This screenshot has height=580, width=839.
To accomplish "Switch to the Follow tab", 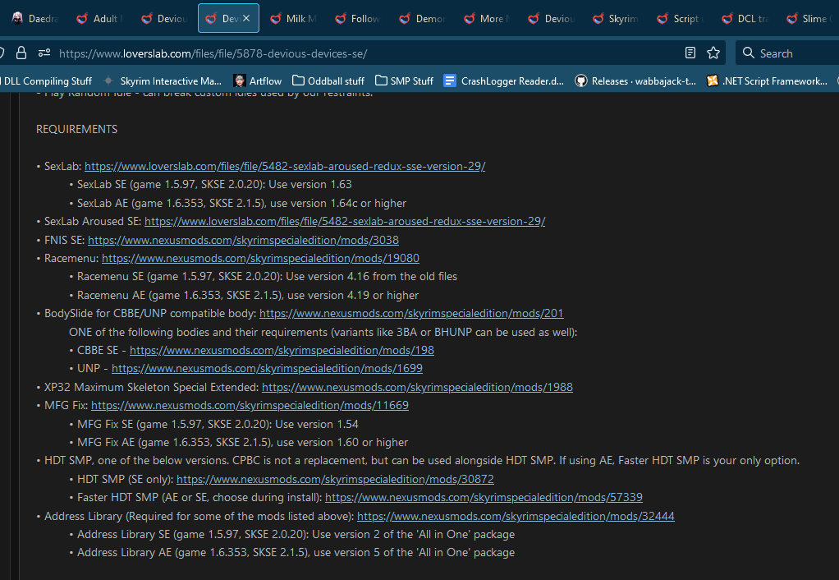I will (x=358, y=19).
